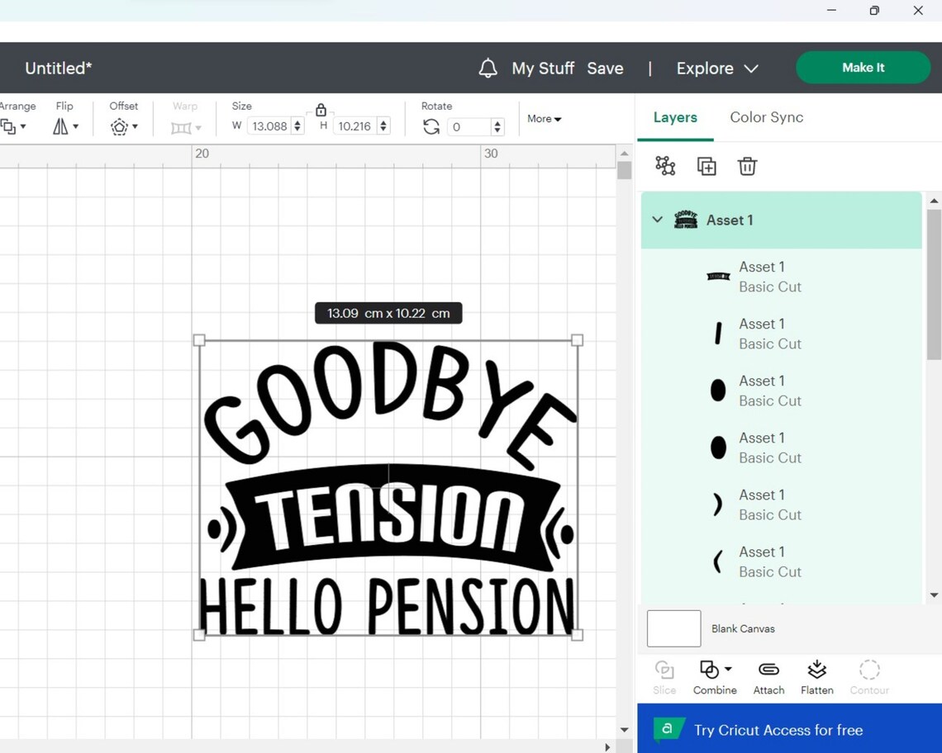Switch to the Color Sync tab
This screenshot has height=753, width=942.
click(766, 117)
